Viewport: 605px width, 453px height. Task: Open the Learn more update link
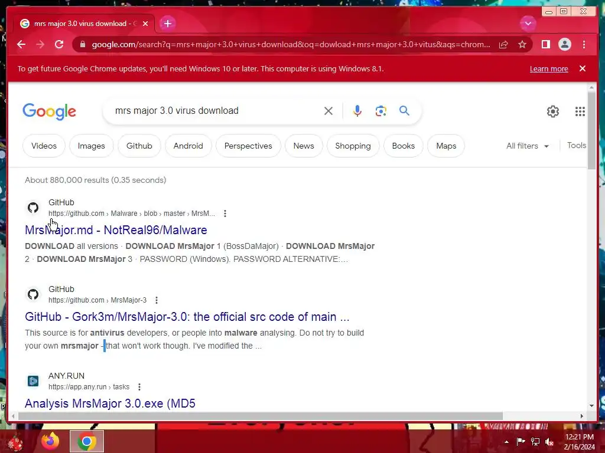(x=549, y=68)
